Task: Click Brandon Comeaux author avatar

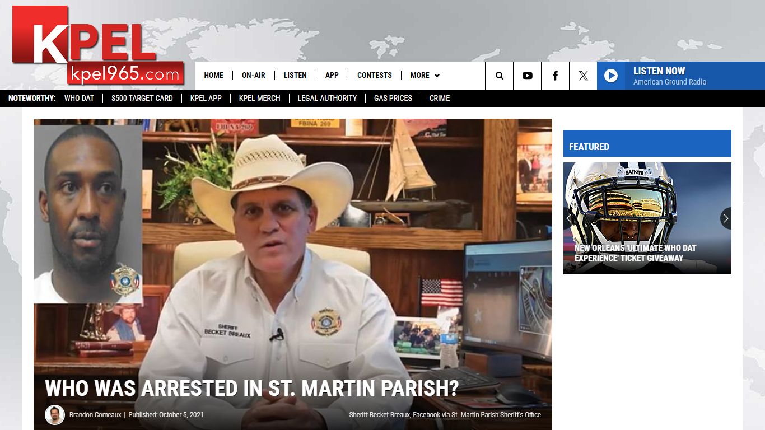Action: pyautogui.click(x=55, y=415)
